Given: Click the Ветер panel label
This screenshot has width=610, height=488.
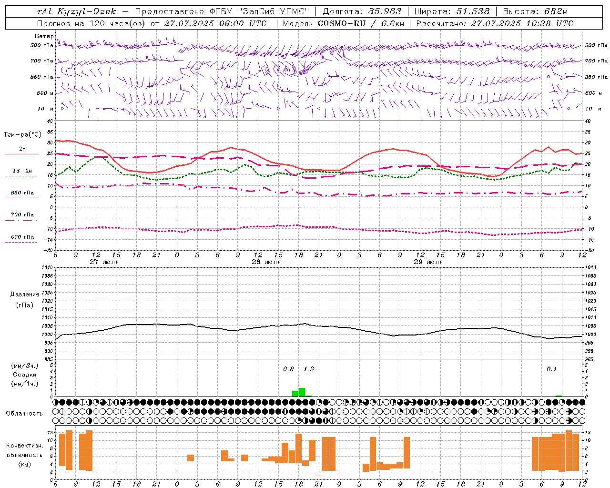Looking at the screenshot, I should point(44,36).
